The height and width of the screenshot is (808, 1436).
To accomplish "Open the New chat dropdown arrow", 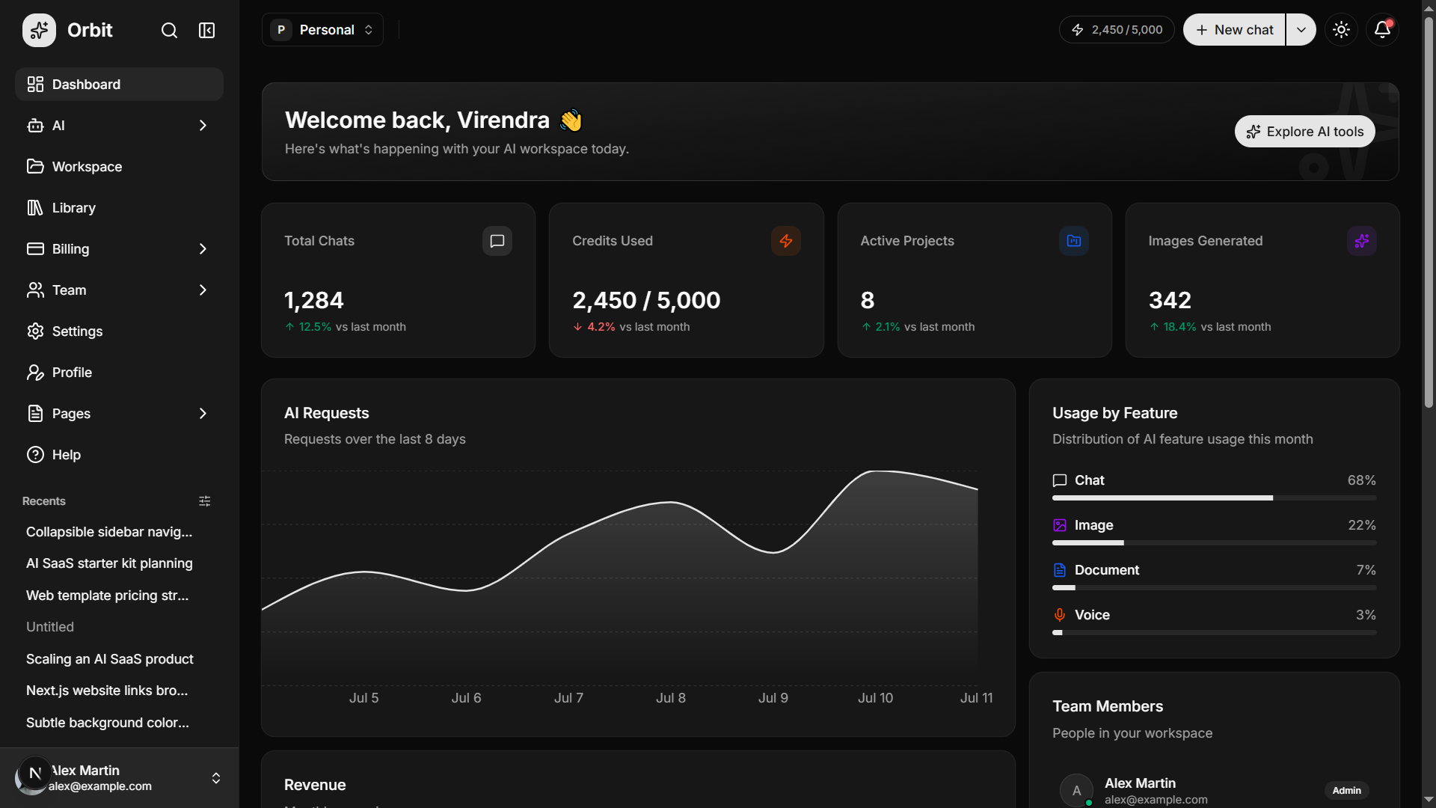I will [x=1301, y=30].
